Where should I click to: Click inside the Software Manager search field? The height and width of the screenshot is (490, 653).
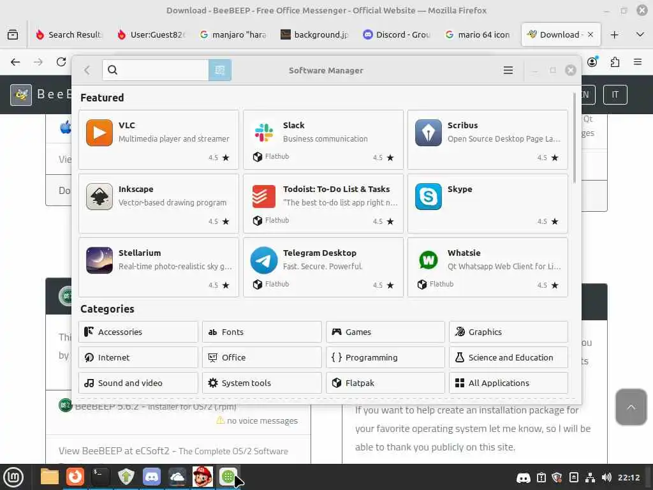click(x=156, y=70)
